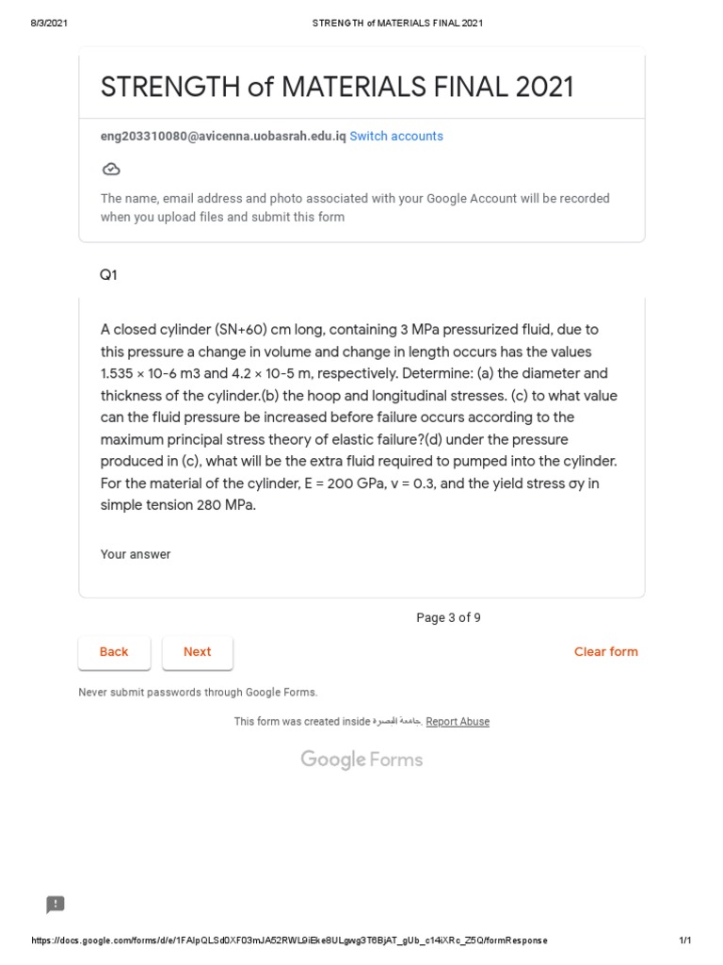Click Clear form
This screenshot has height=965, width=723.
click(x=605, y=652)
